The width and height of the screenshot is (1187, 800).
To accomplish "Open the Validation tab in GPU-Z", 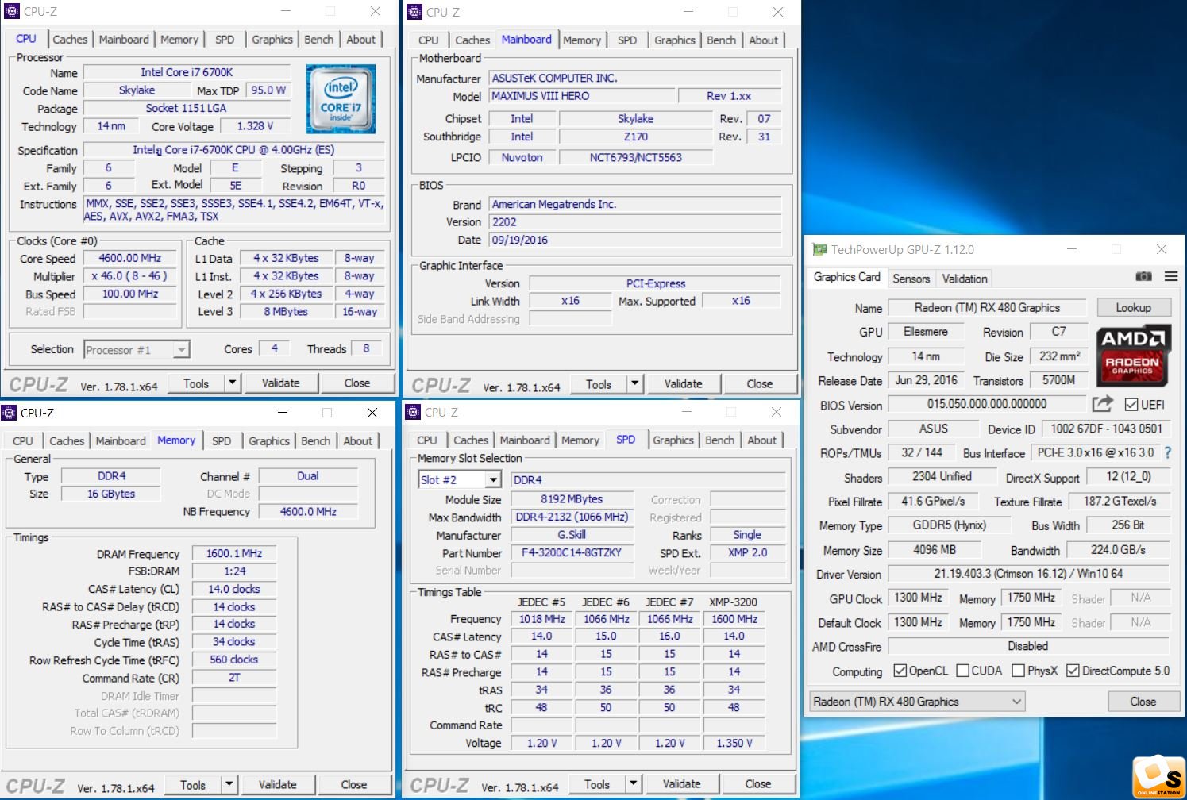I will (x=965, y=279).
